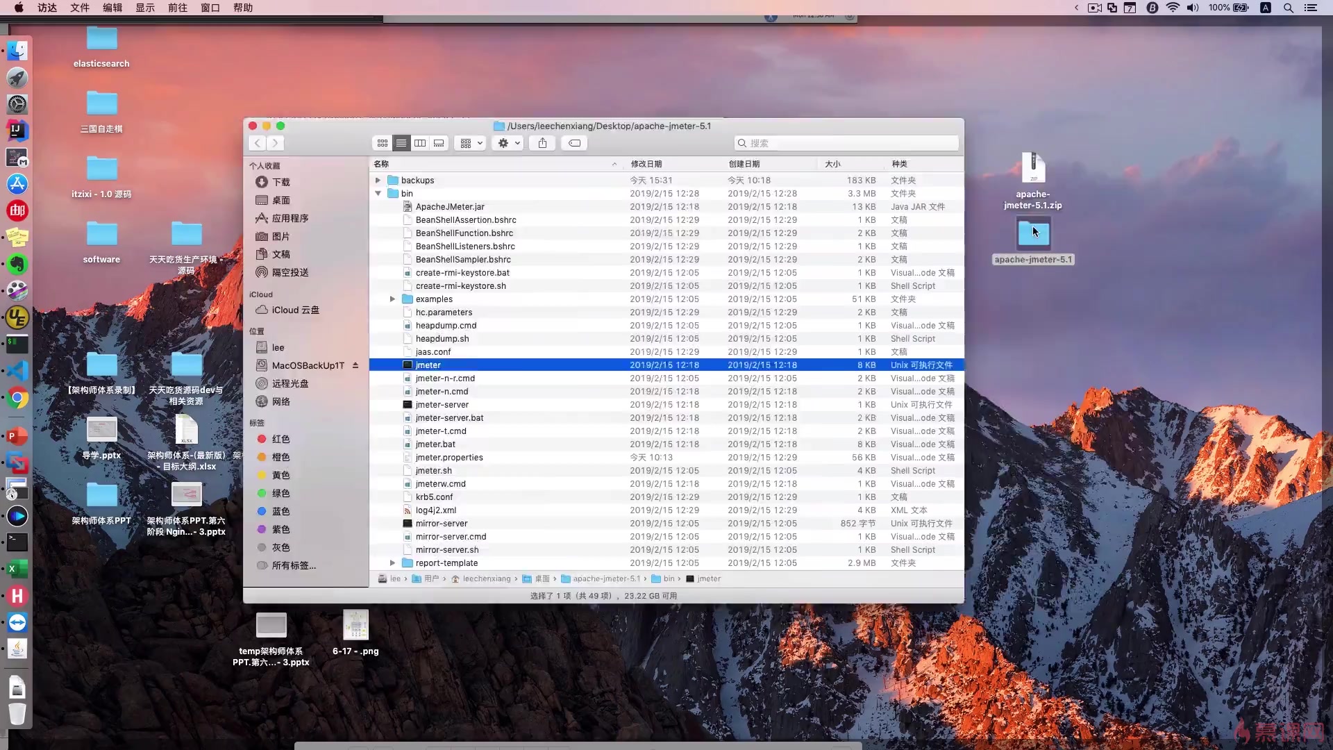Switch Finder to icon view
Viewport: 1333px width, 750px height.
(383, 143)
